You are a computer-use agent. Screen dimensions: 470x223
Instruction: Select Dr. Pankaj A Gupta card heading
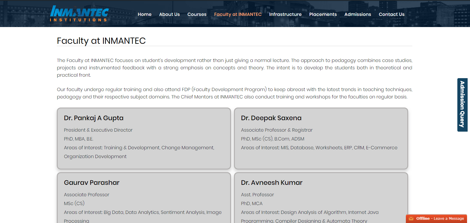[x=94, y=118]
